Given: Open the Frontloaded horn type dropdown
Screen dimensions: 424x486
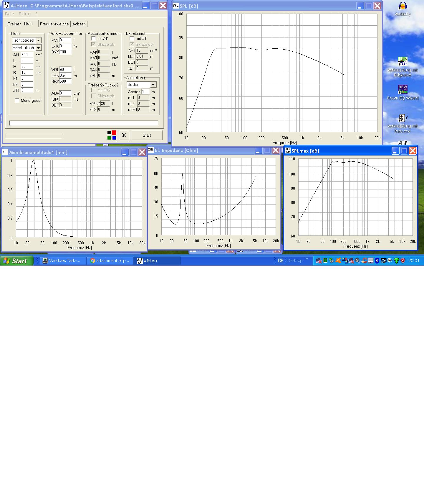Looking at the screenshot, I should pyautogui.click(x=38, y=40).
